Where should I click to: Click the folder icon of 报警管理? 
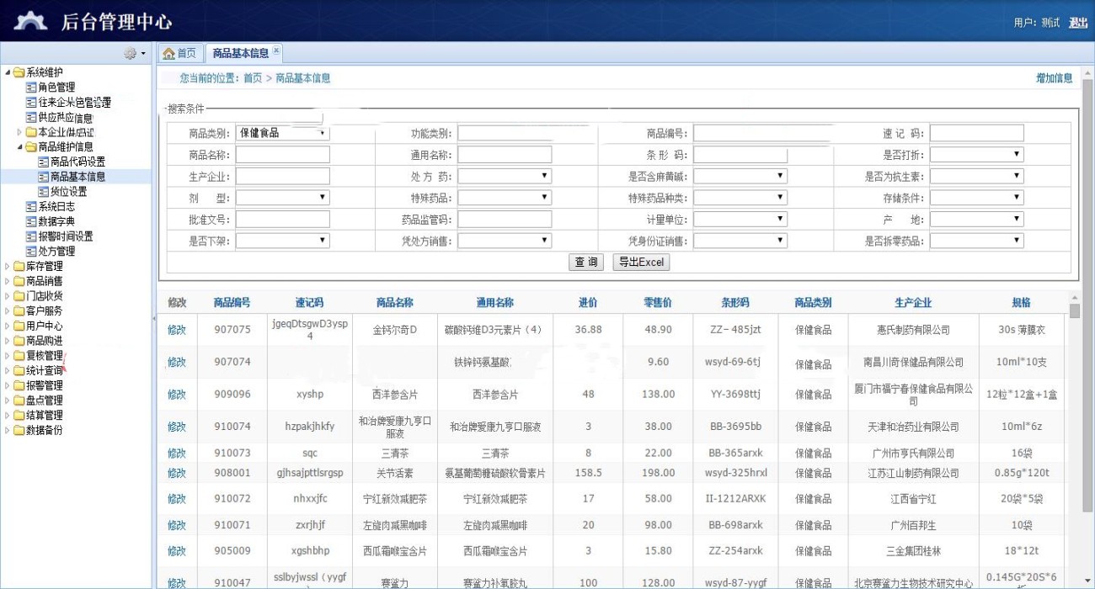(19, 385)
